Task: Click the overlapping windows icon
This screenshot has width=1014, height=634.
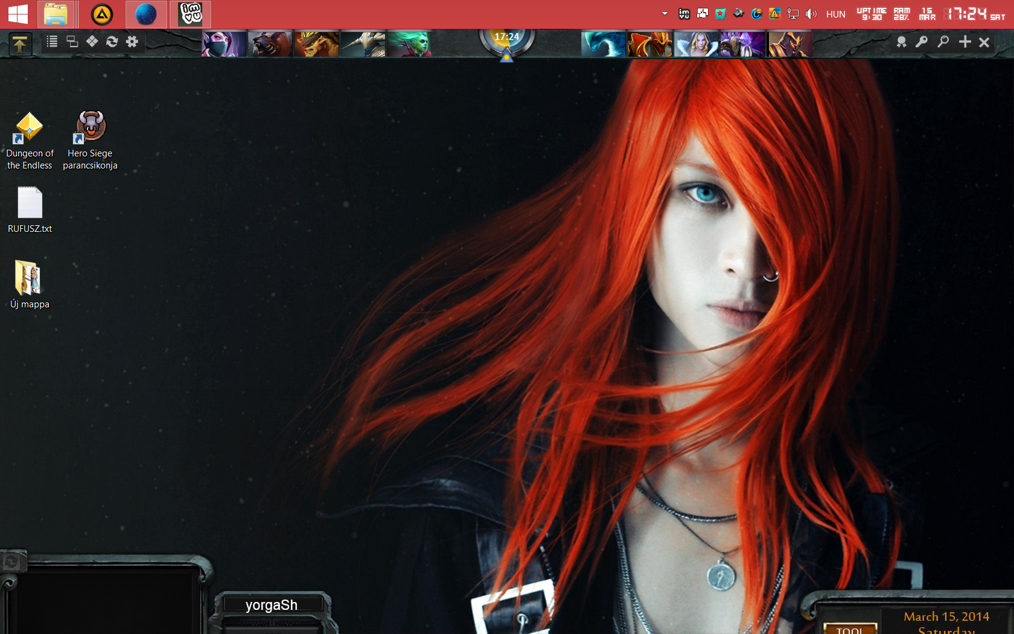Action: click(x=72, y=42)
